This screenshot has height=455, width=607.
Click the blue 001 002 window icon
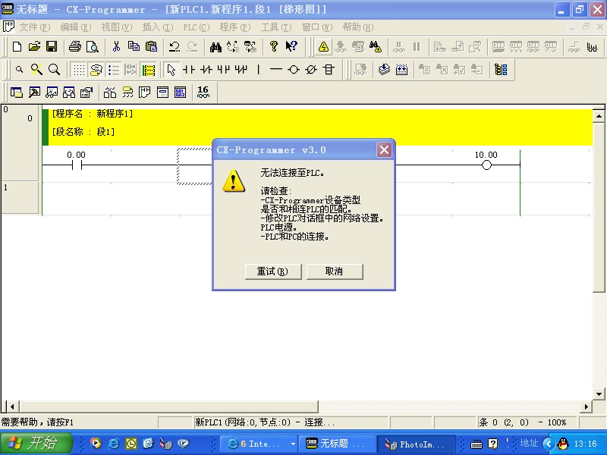[x=180, y=93]
